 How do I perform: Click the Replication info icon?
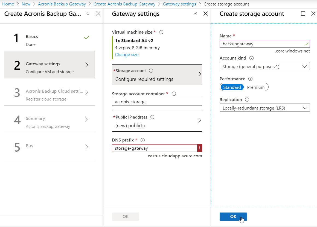247,99
